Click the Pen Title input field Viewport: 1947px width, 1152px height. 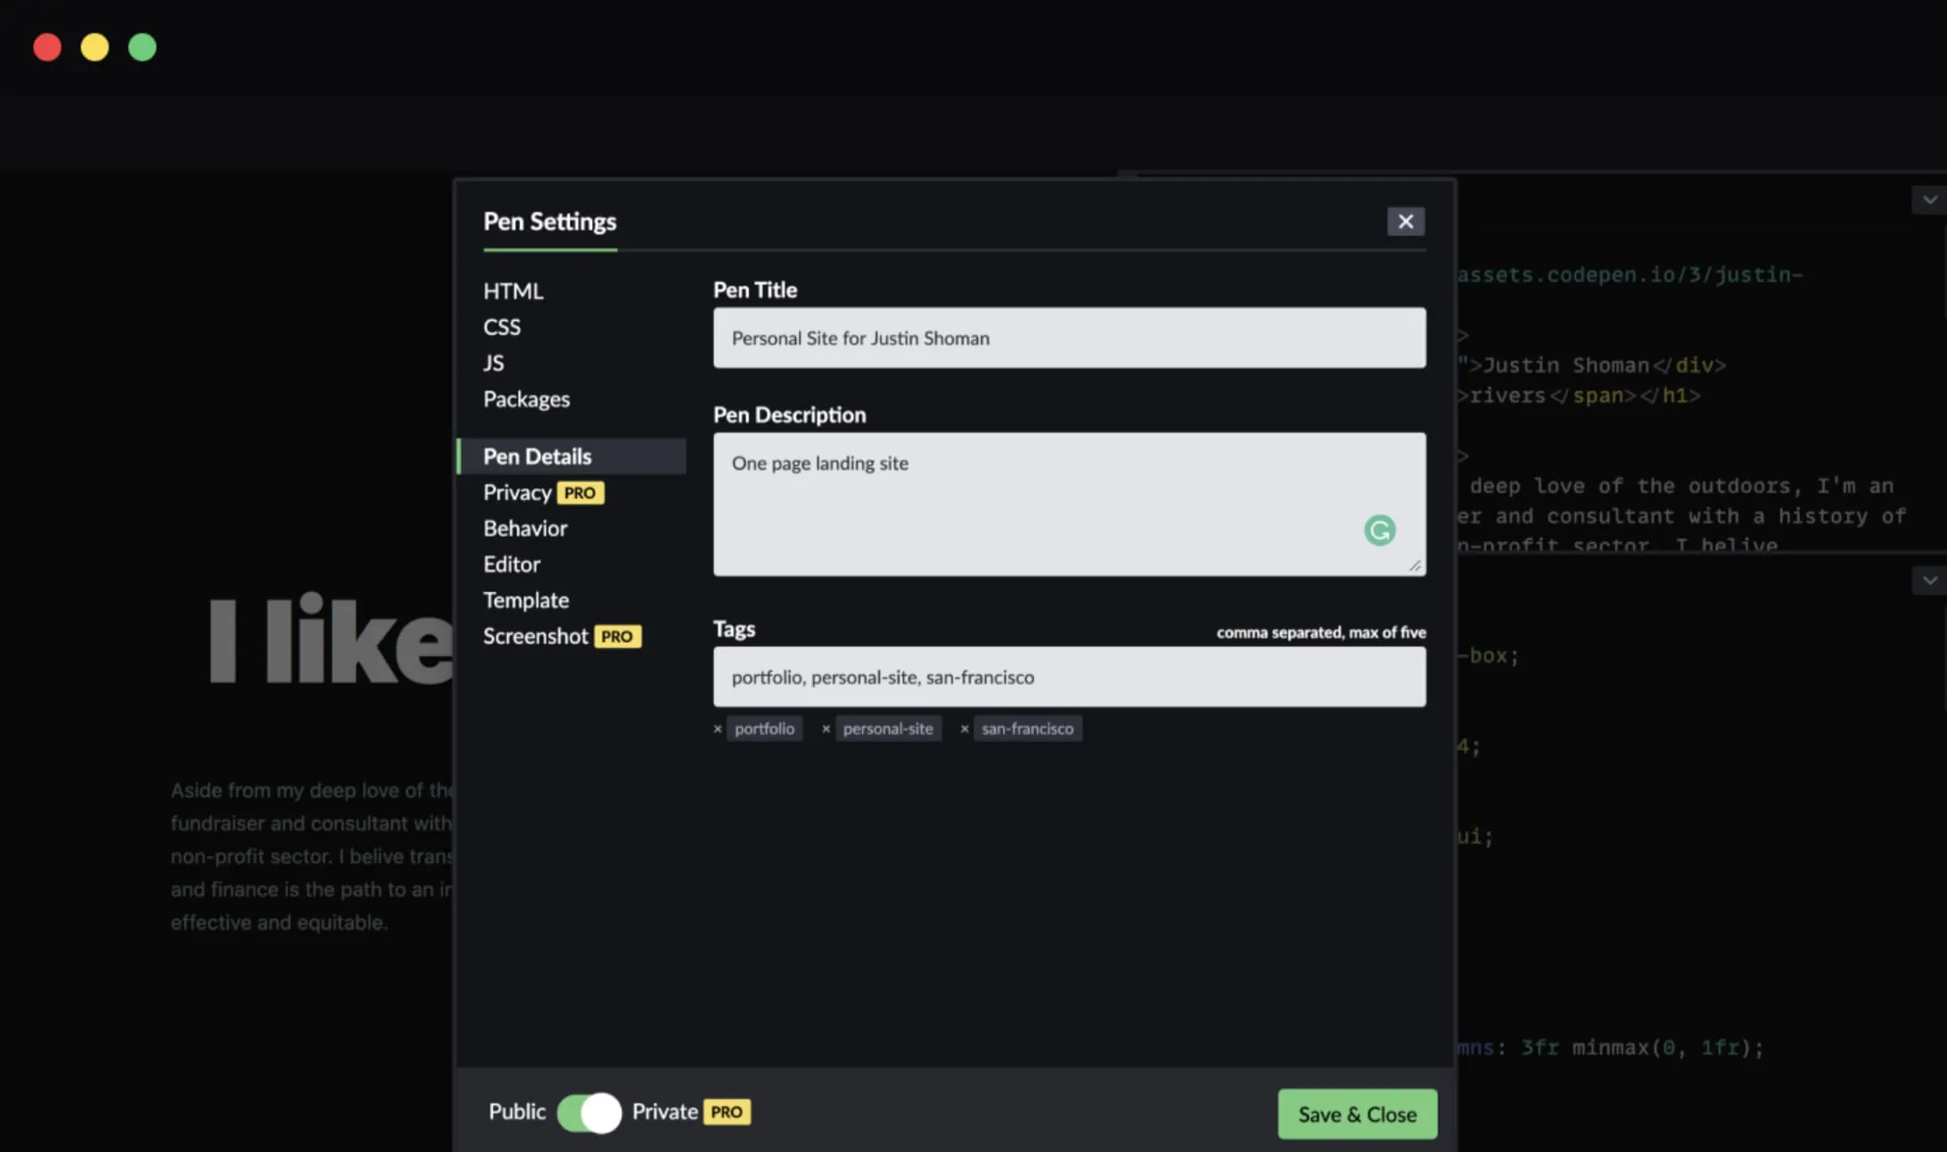1070,337
